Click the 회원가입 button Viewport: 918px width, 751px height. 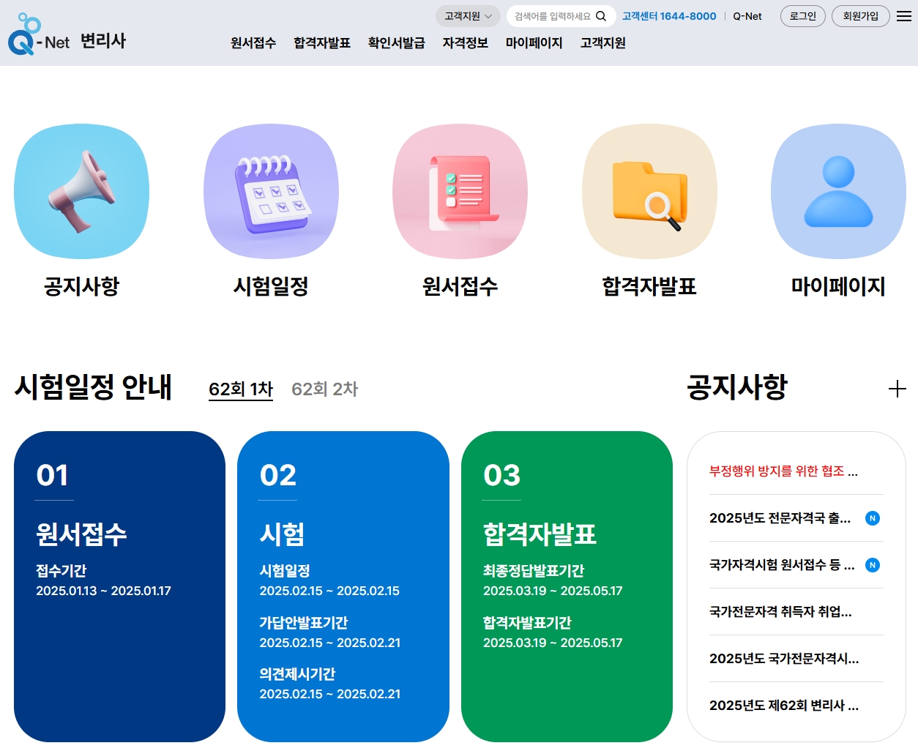pyautogui.click(x=861, y=15)
